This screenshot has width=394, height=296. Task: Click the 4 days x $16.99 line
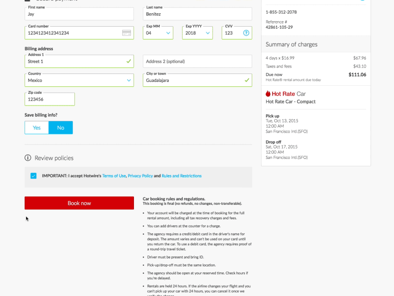[280, 58]
